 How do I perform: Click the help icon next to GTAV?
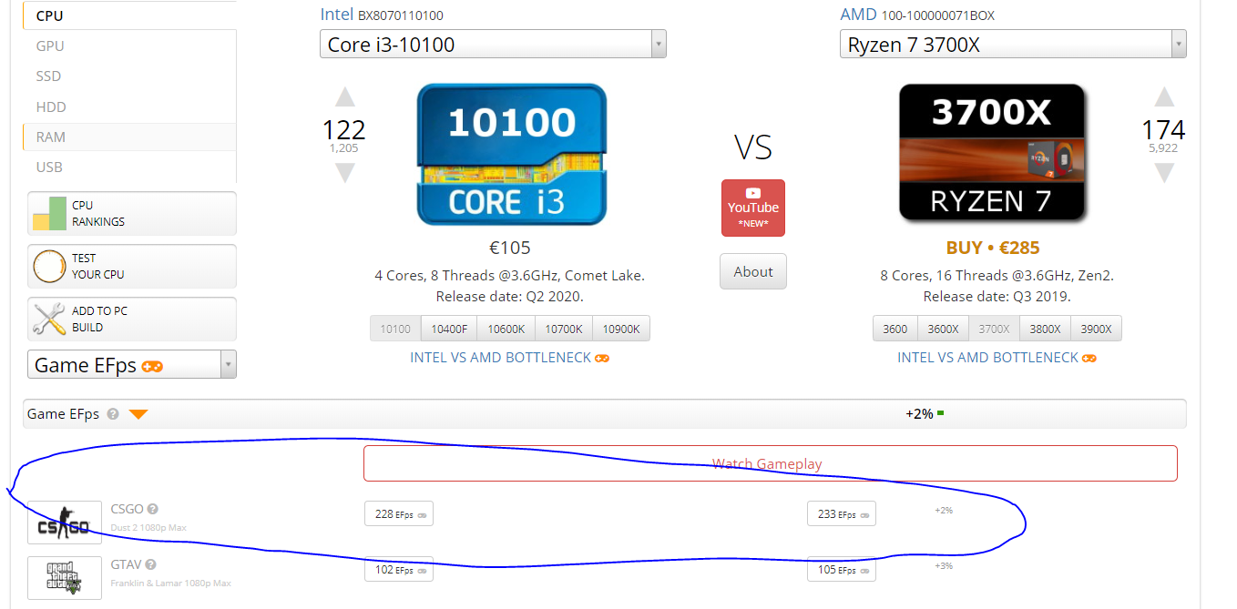point(150,564)
